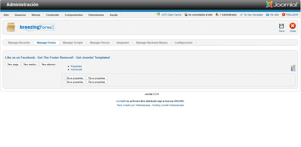This screenshot has height=147, width=301.
Task: Go to the Configuración tab
Action: pyautogui.click(x=184, y=43)
